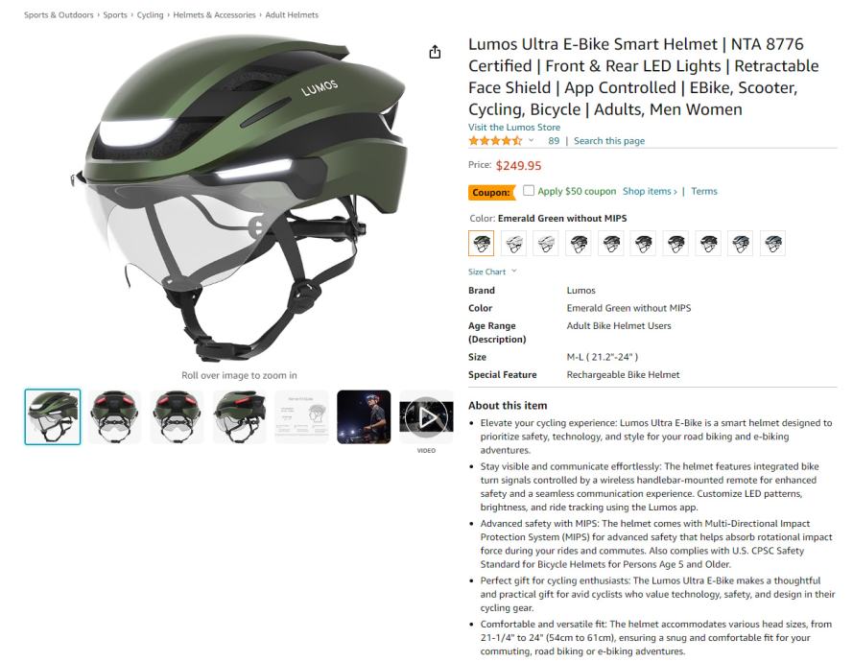Open the 89 ratings count link

click(x=554, y=141)
